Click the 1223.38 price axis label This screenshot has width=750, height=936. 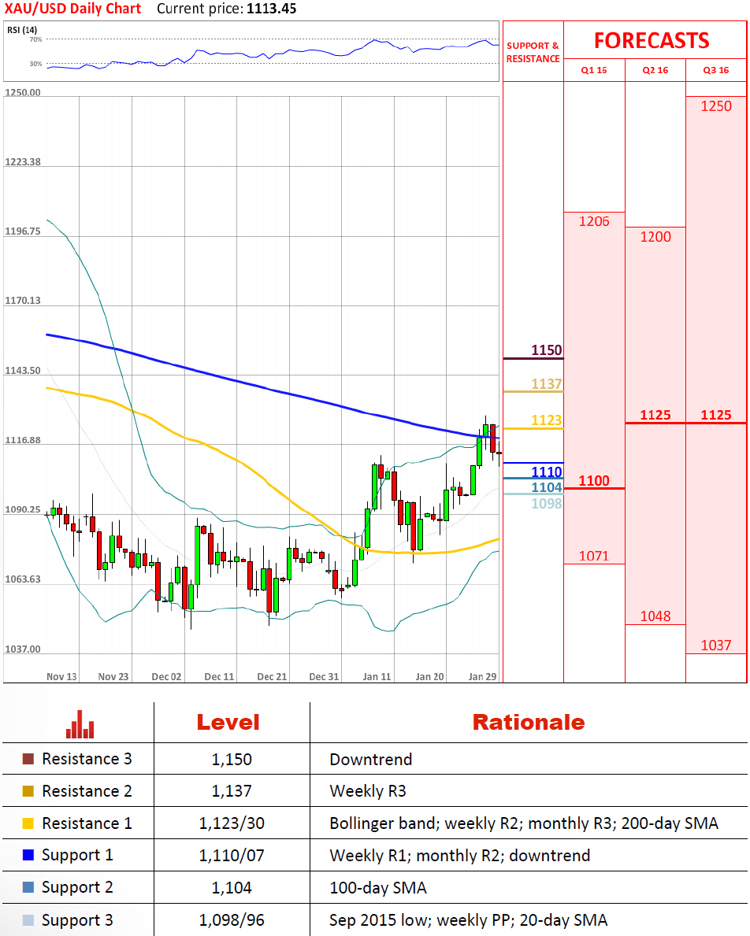point(23,161)
